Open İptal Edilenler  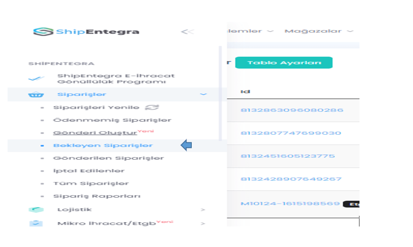tap(89, 171)
